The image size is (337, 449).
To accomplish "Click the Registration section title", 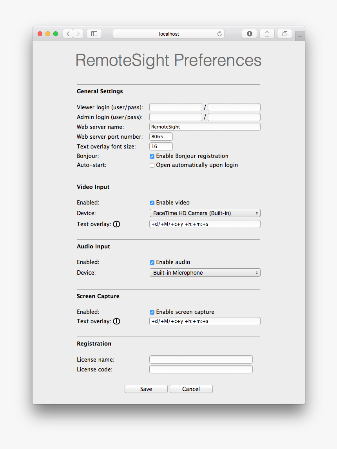I will (94, 344).
